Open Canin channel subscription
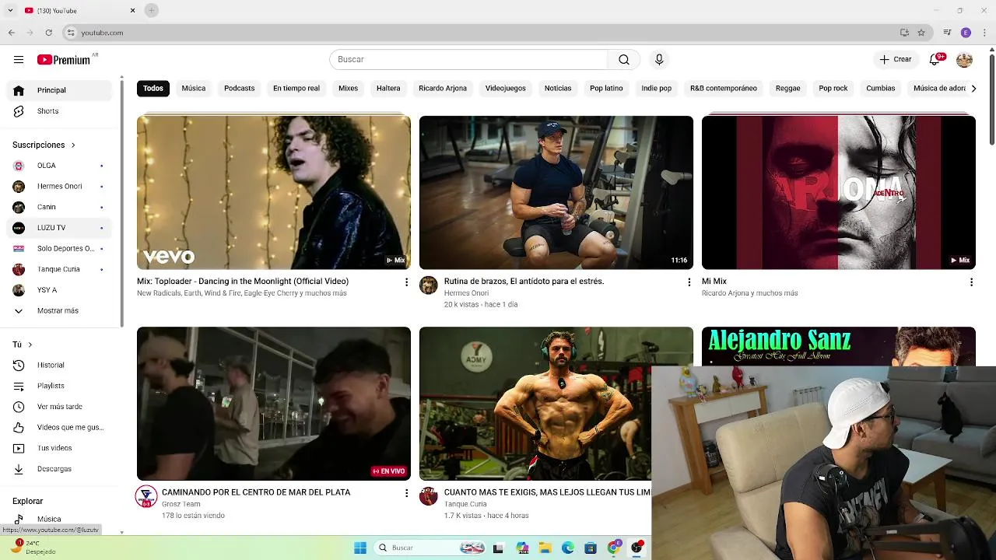Viewport: 996px width, 560px height. 59,207
